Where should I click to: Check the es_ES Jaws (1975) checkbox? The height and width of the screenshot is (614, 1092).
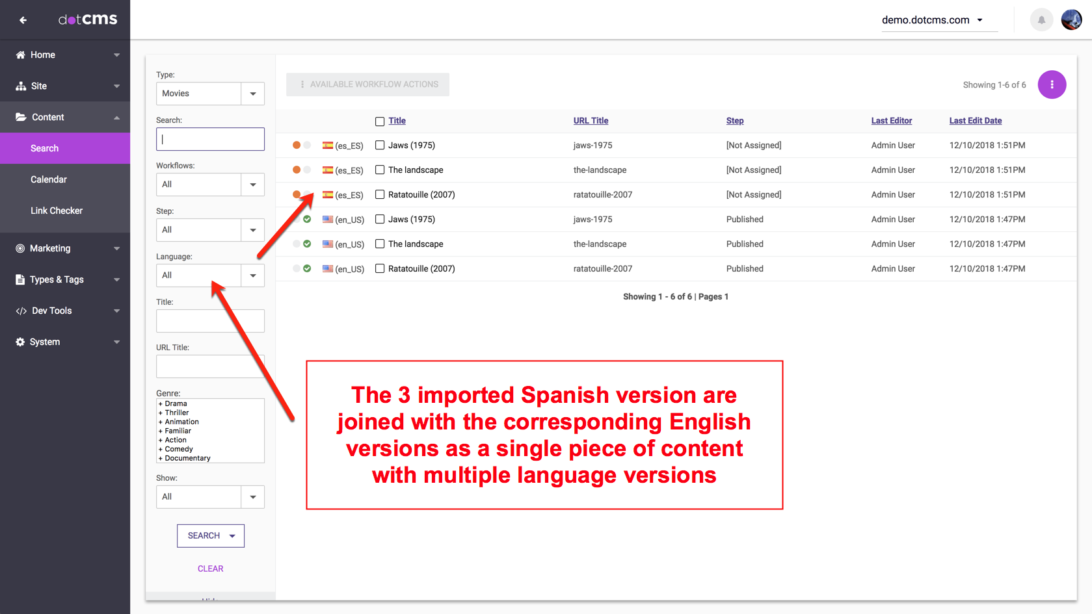tap(380, 146)
